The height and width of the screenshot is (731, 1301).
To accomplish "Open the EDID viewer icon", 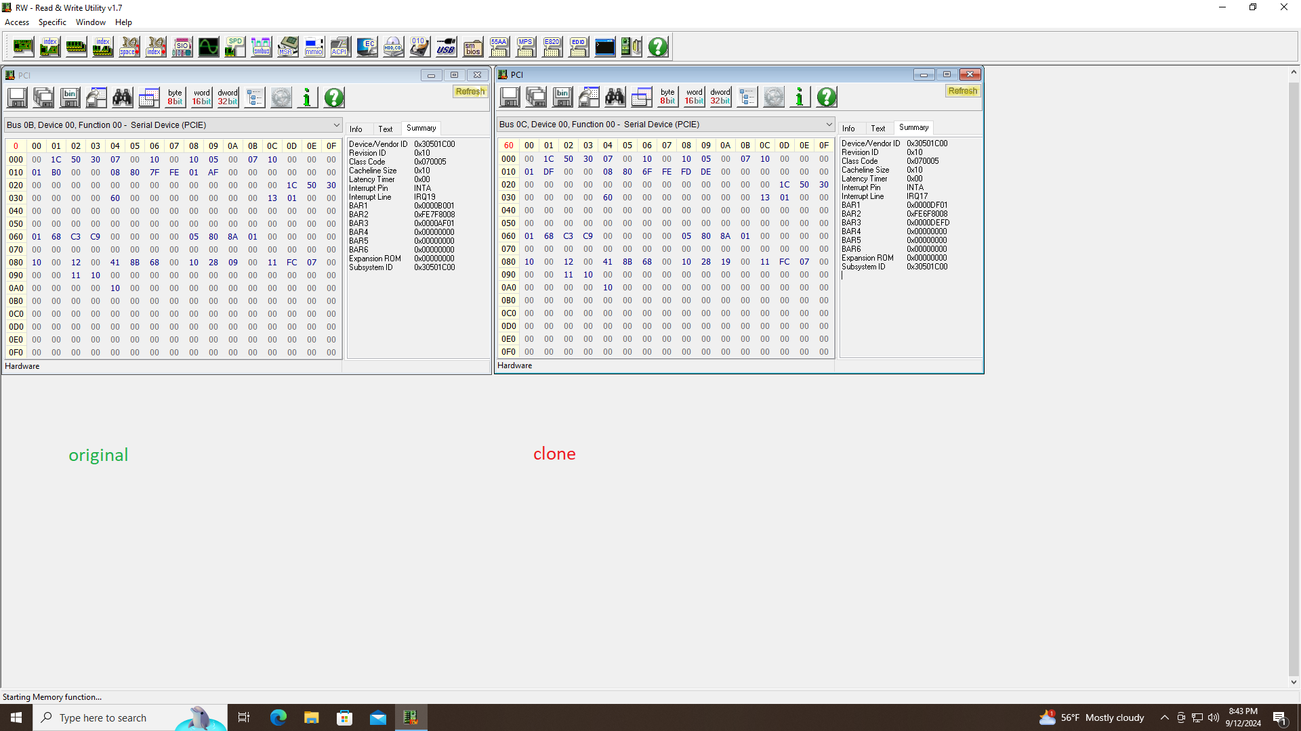I will [x=578, y=47].
